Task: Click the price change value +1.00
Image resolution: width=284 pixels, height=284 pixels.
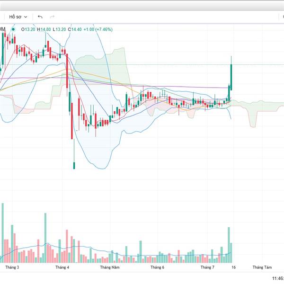Action: pyautogui.click(x=89, y=29)
